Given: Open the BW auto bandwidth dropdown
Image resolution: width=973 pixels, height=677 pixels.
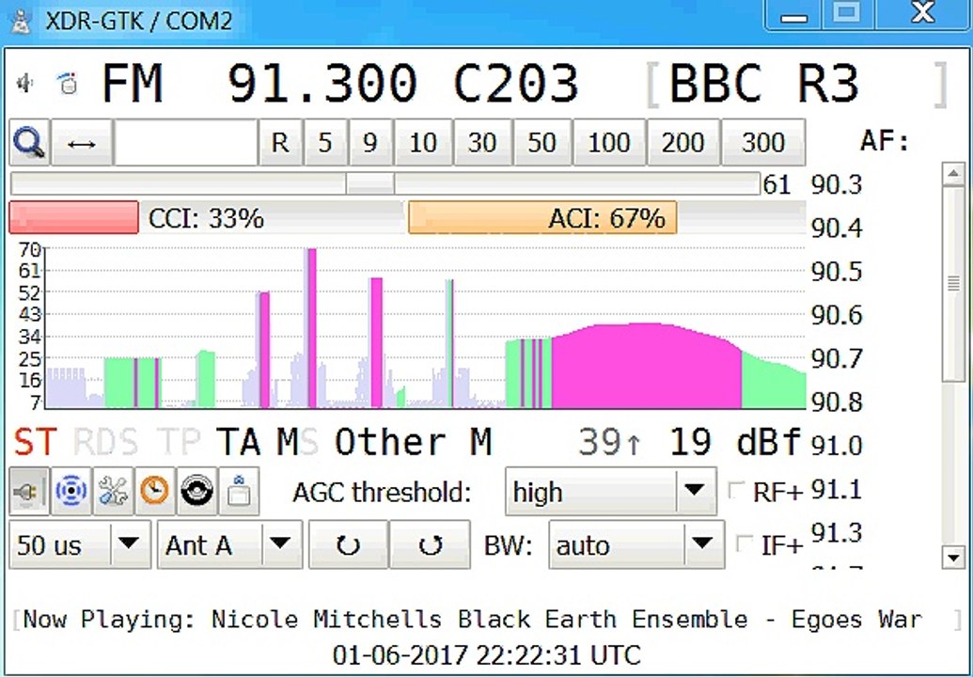Looking at the screenshot, I should point(636,545).
